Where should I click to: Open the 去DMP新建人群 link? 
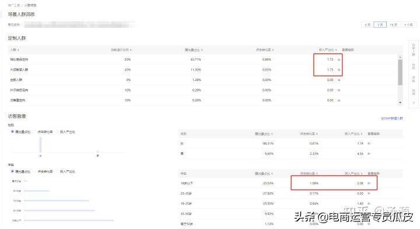pyautogui.click(x=392, y=118)
